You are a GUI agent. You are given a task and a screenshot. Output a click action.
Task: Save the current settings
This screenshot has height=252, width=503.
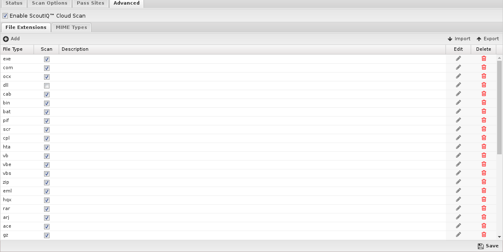click(488, 246)
